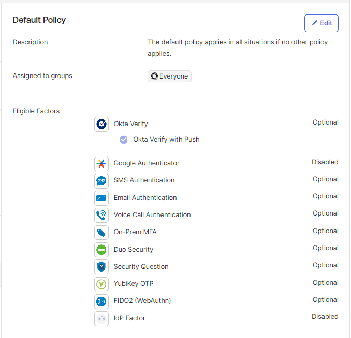This screenshot has height=338, width=351.
Task: Select the Optional status beside Okta Verify
Action: [x=325, y=122]
